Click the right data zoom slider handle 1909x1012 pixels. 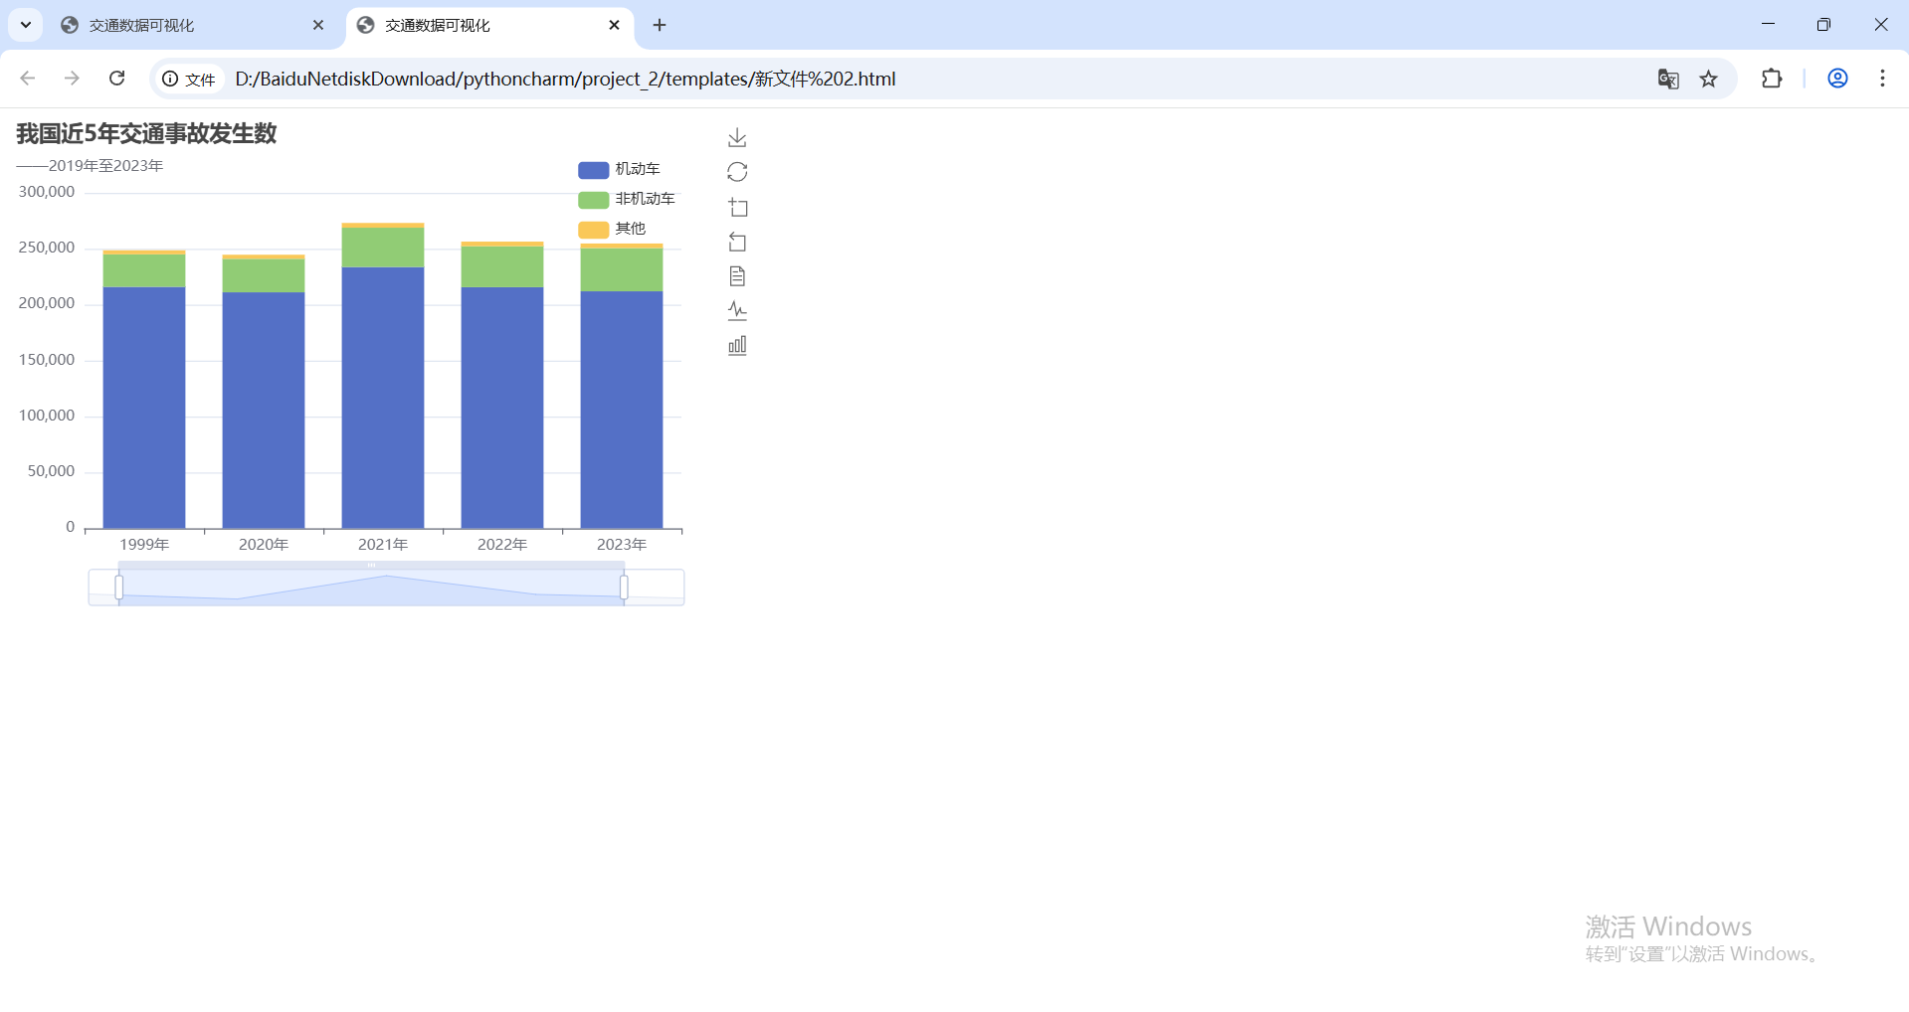(x=624, y=588)
